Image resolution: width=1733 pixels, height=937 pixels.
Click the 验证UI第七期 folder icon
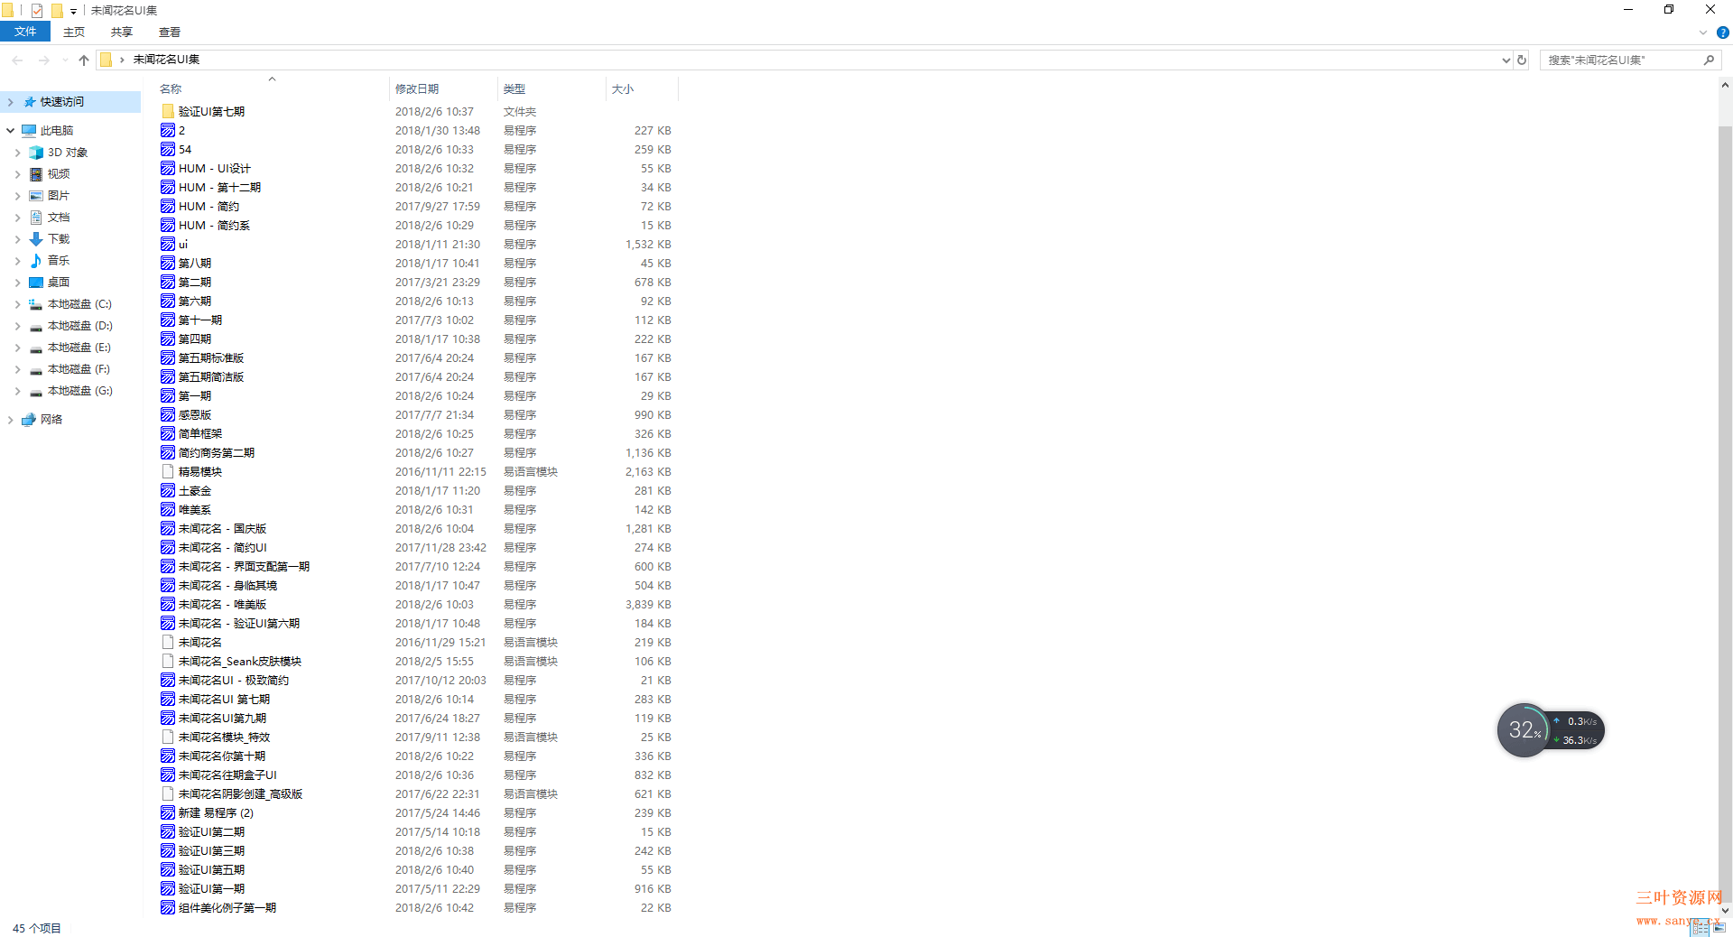[x=168, y=112]
